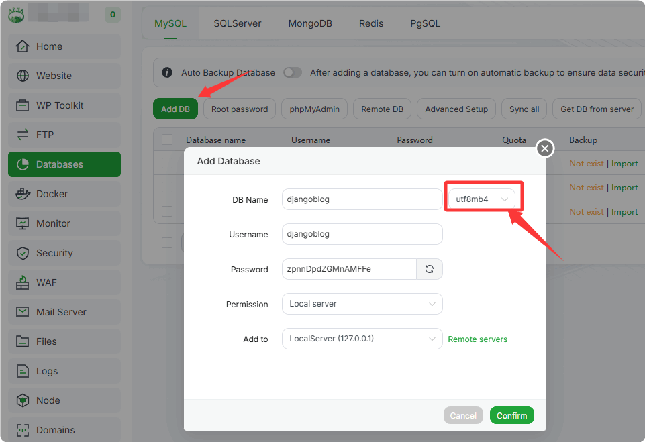Switch to the PgSQL tab

coord(426,24)
